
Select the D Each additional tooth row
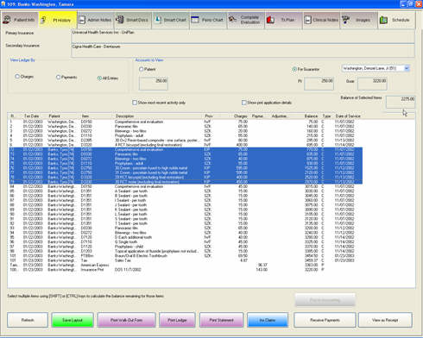click(x=186, y=237)
